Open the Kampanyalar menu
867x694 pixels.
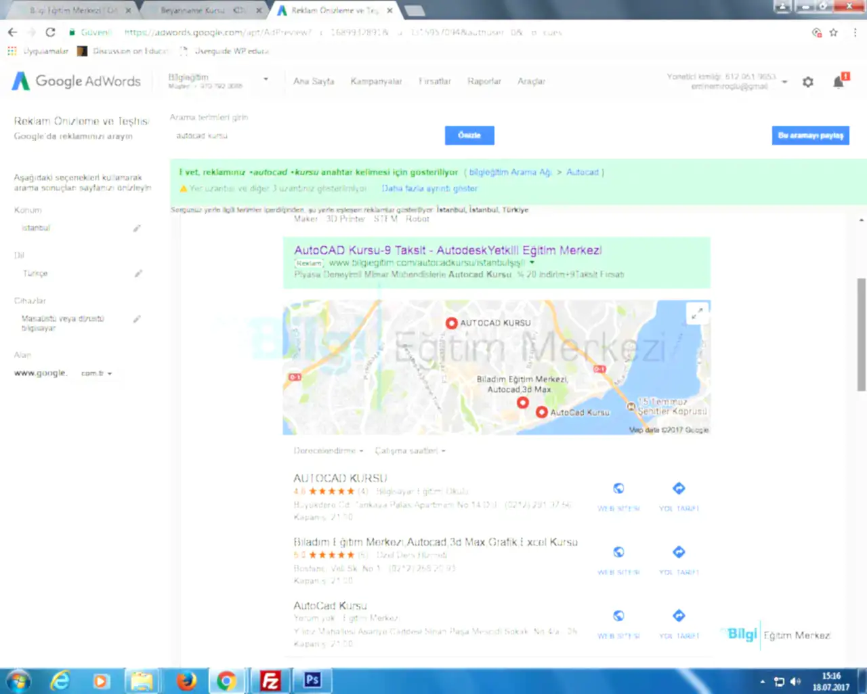coord(376,81)
